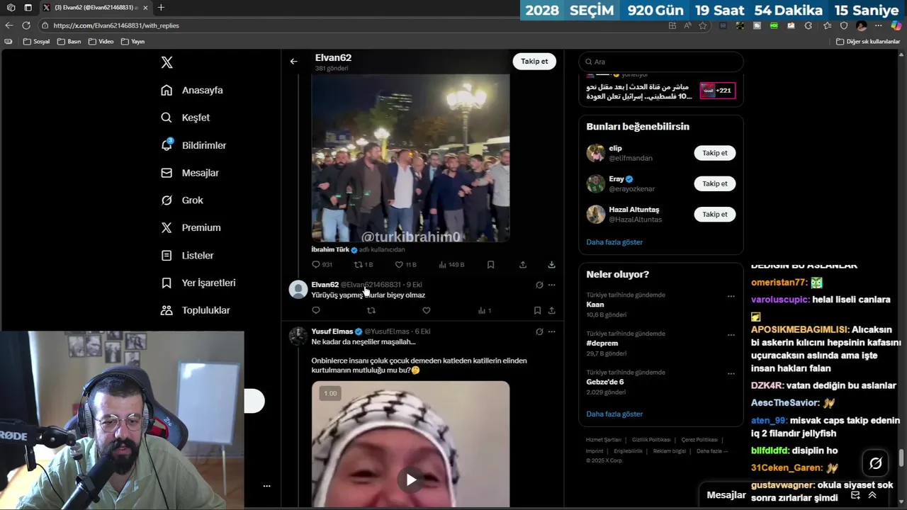Open the Gebze'de 6 trending topic

[x=605, y=382]
